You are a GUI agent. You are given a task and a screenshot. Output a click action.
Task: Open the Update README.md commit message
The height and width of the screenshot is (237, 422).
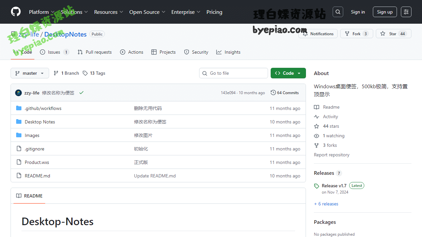tap(155, 176)
